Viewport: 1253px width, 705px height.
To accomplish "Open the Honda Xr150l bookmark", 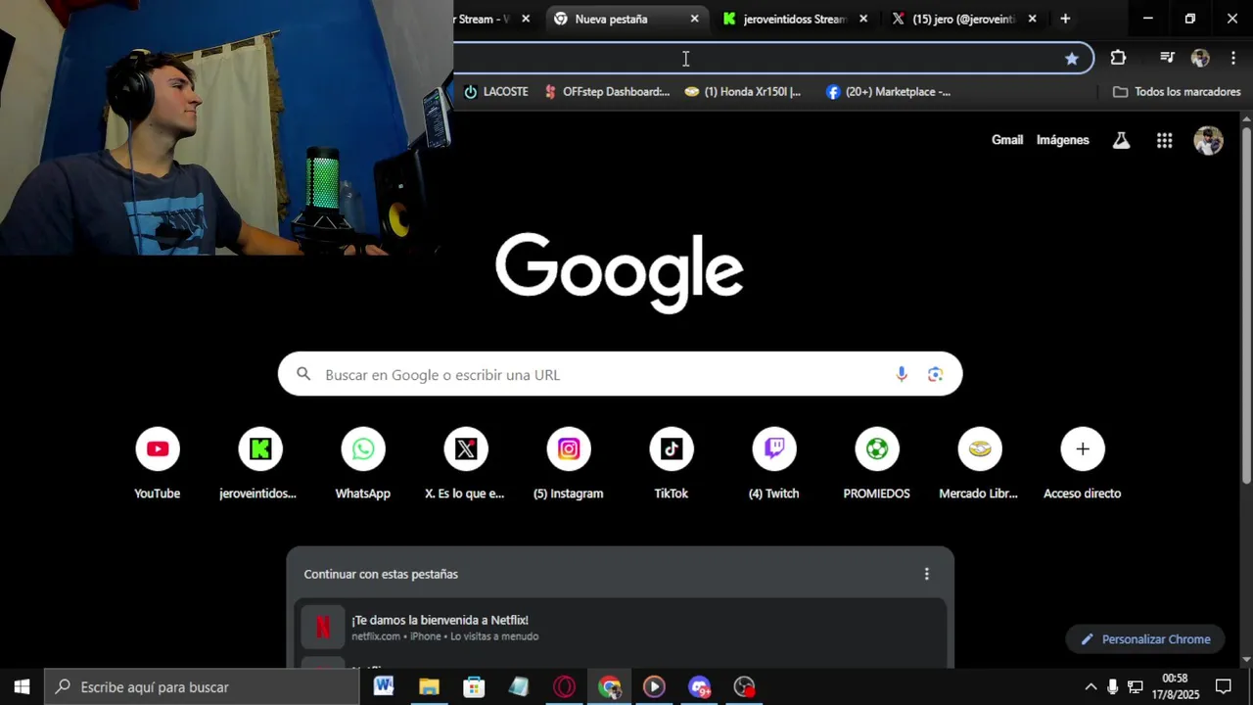I will pos(743,92).
